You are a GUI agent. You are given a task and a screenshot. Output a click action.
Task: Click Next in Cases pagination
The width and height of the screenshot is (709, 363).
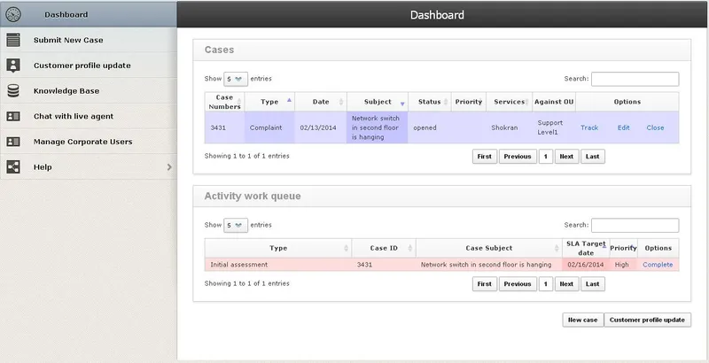pyautogui.click(x=566, y=157)
